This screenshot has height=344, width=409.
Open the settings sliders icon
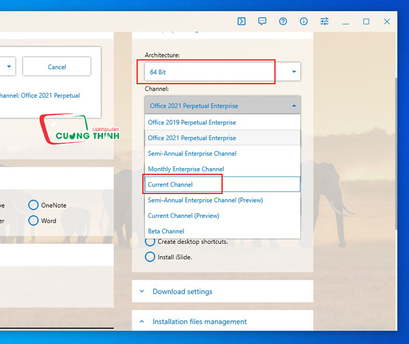click(x=324, y=22)
